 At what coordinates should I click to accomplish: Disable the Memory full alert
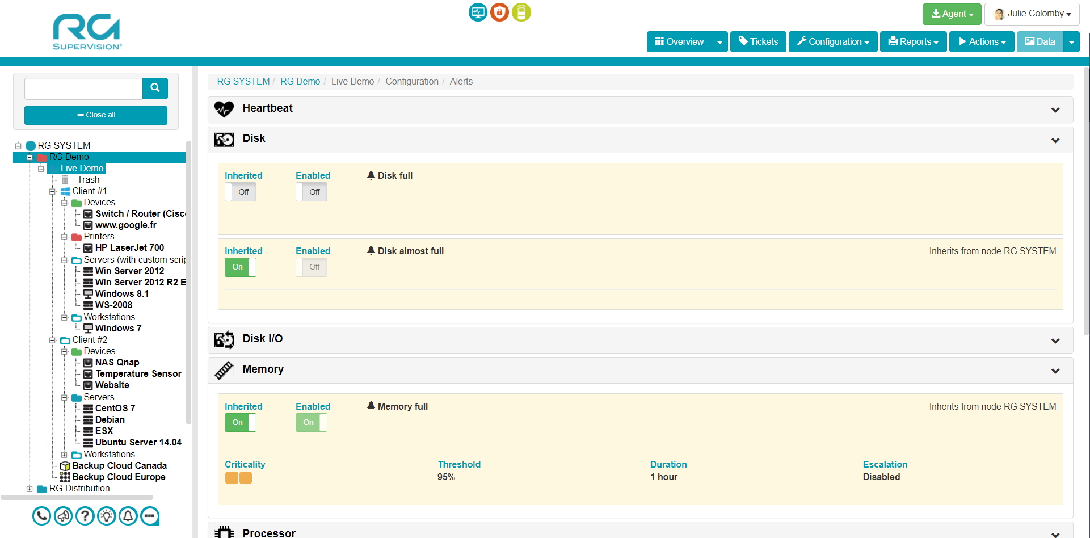coord(311,422)
